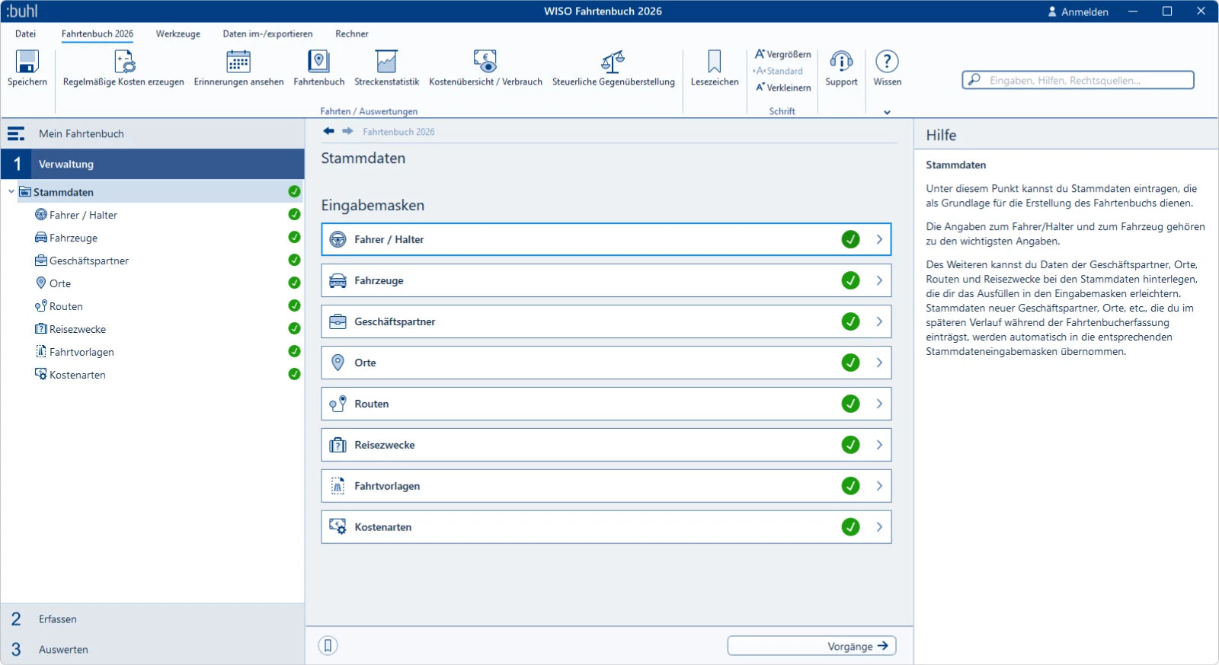This screenshot has height=665, width=1219.
Task: Open the Rechner ribbon tab
Action: pyautogui.click(x=352, y=34)
